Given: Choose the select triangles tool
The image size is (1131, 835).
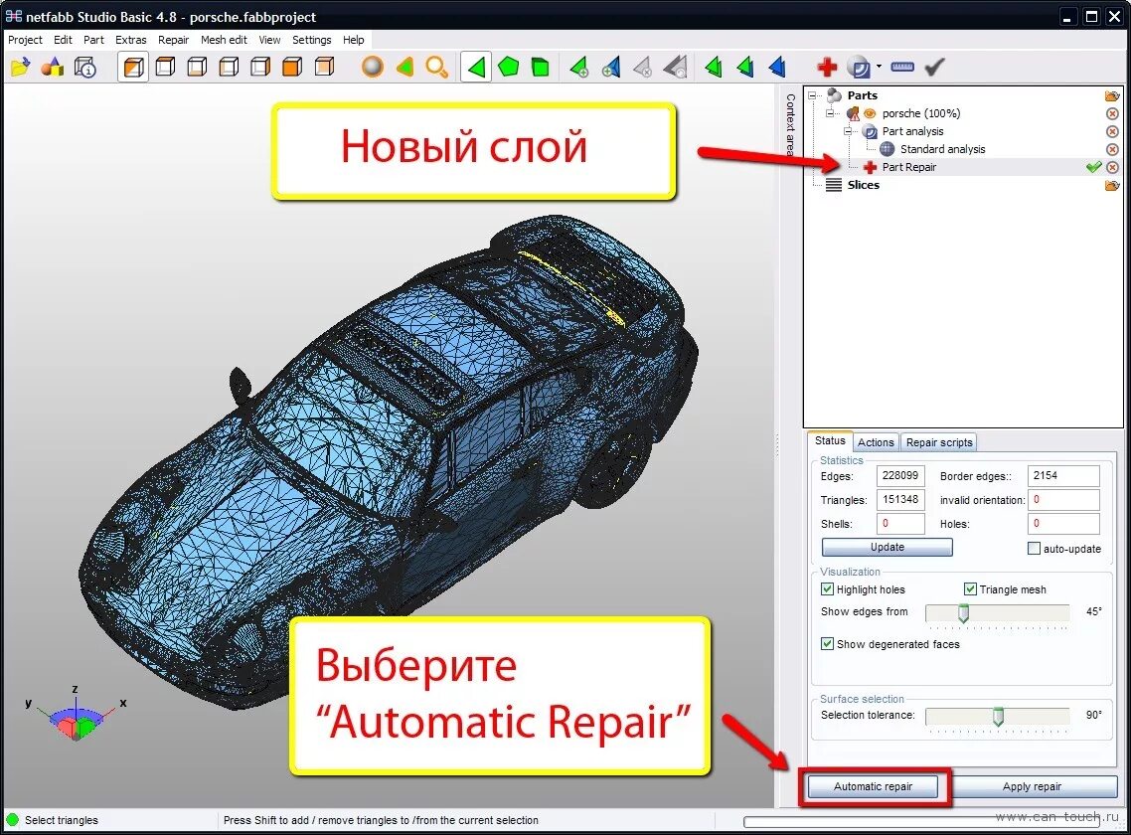Looking at the screenshot, I should (x=476, y=68).
